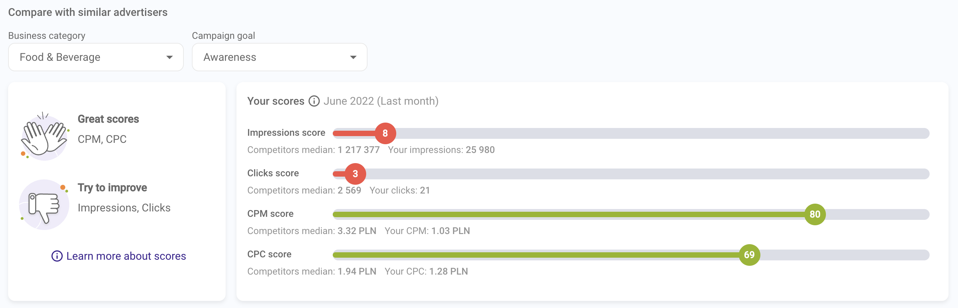Open the Campaign goal dropdown
Image resolution: width=958 pixels, height=308 pixels.
[x=279, y=57]
